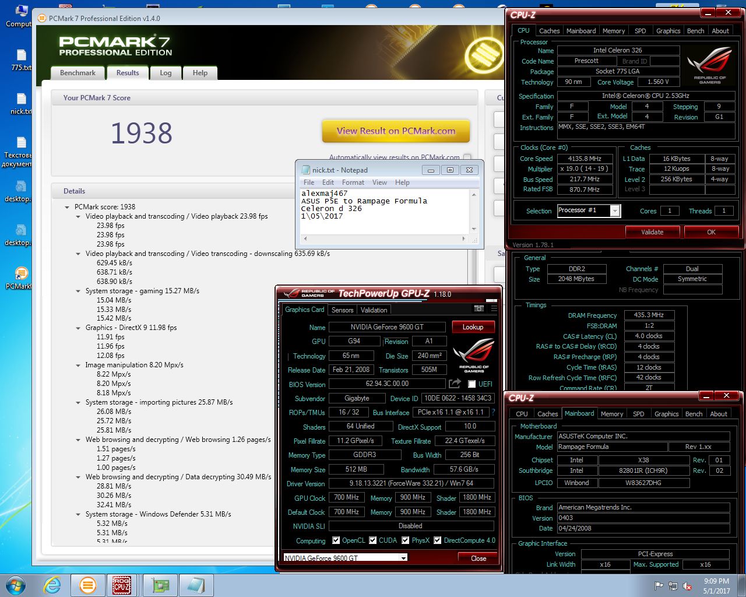
Task: Switch to the Log tab in PCMark
Action: tap(166, 73)
